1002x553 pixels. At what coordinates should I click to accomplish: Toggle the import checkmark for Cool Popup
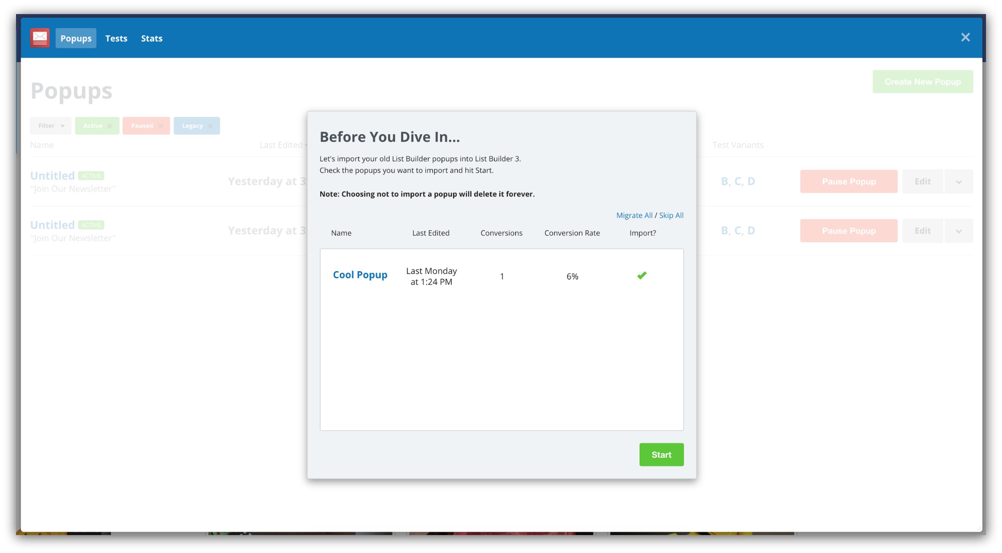(x=642, y=276)
